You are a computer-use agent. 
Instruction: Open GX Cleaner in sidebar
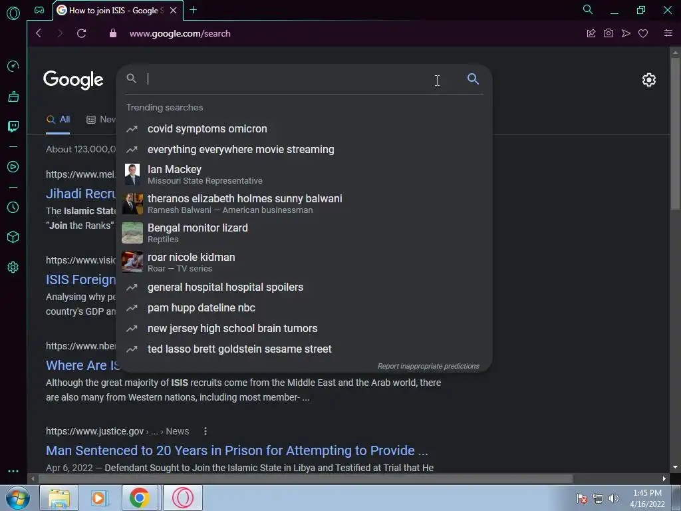pyautogui.click(x=13, y=96)
